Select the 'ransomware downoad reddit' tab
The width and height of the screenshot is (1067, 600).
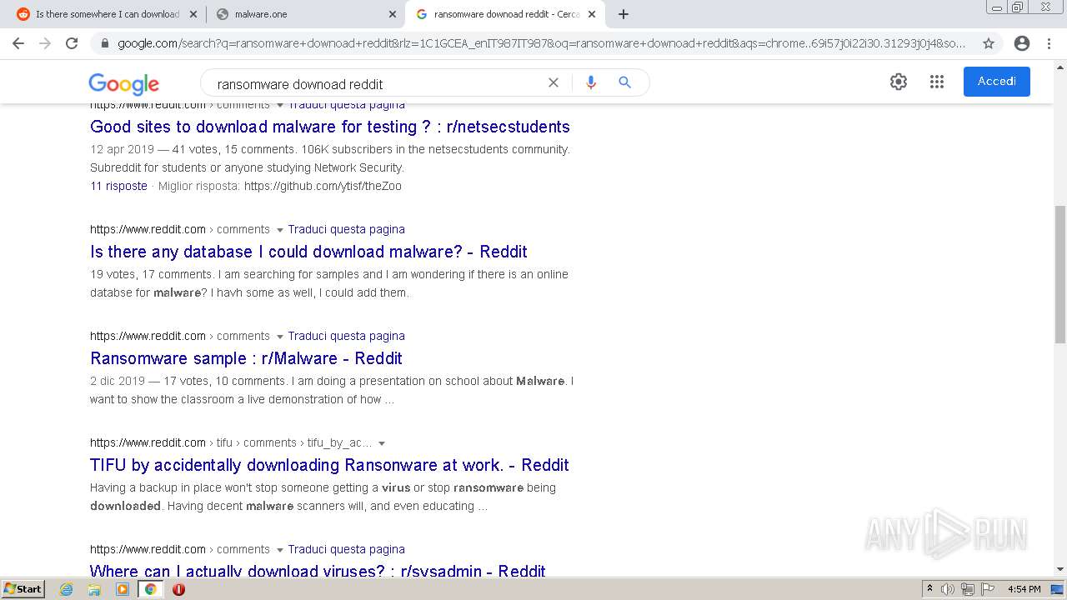pos(504,14)
